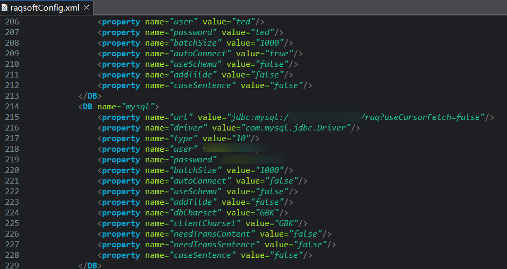Click "com.mysql.jdbc.Driver" on line 216
507x269 pixels.
[296, 128]
